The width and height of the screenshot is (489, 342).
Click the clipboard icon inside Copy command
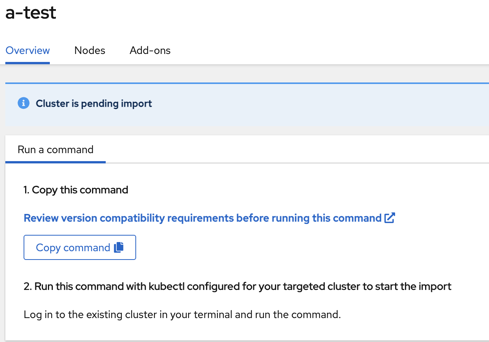pos(119,247)
